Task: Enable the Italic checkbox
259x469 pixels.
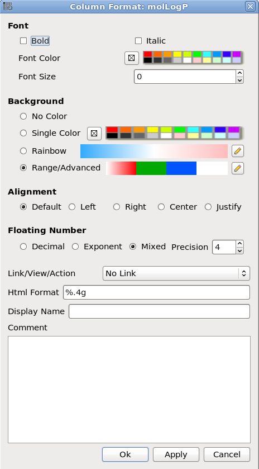Action: coord(138,41)
